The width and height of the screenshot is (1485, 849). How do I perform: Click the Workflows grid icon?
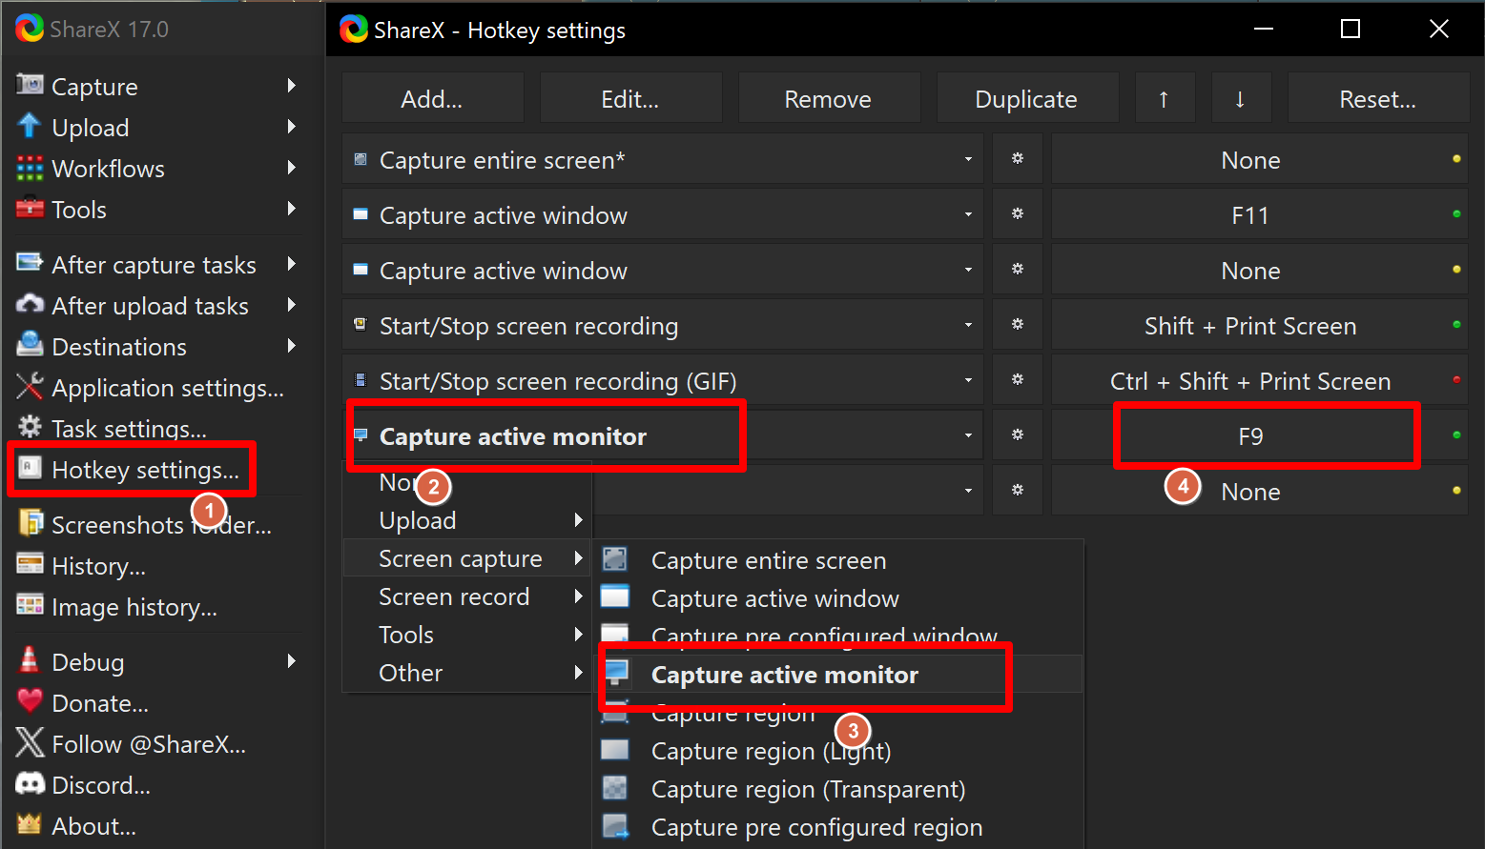pos(30,168)
